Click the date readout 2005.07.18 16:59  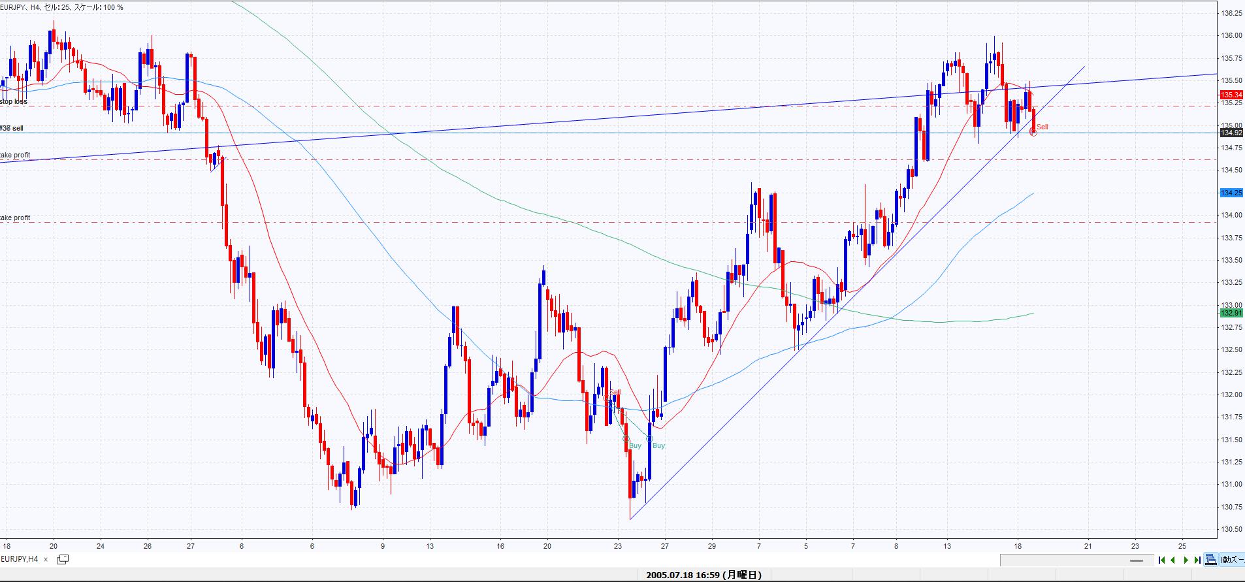coord(703,575)
